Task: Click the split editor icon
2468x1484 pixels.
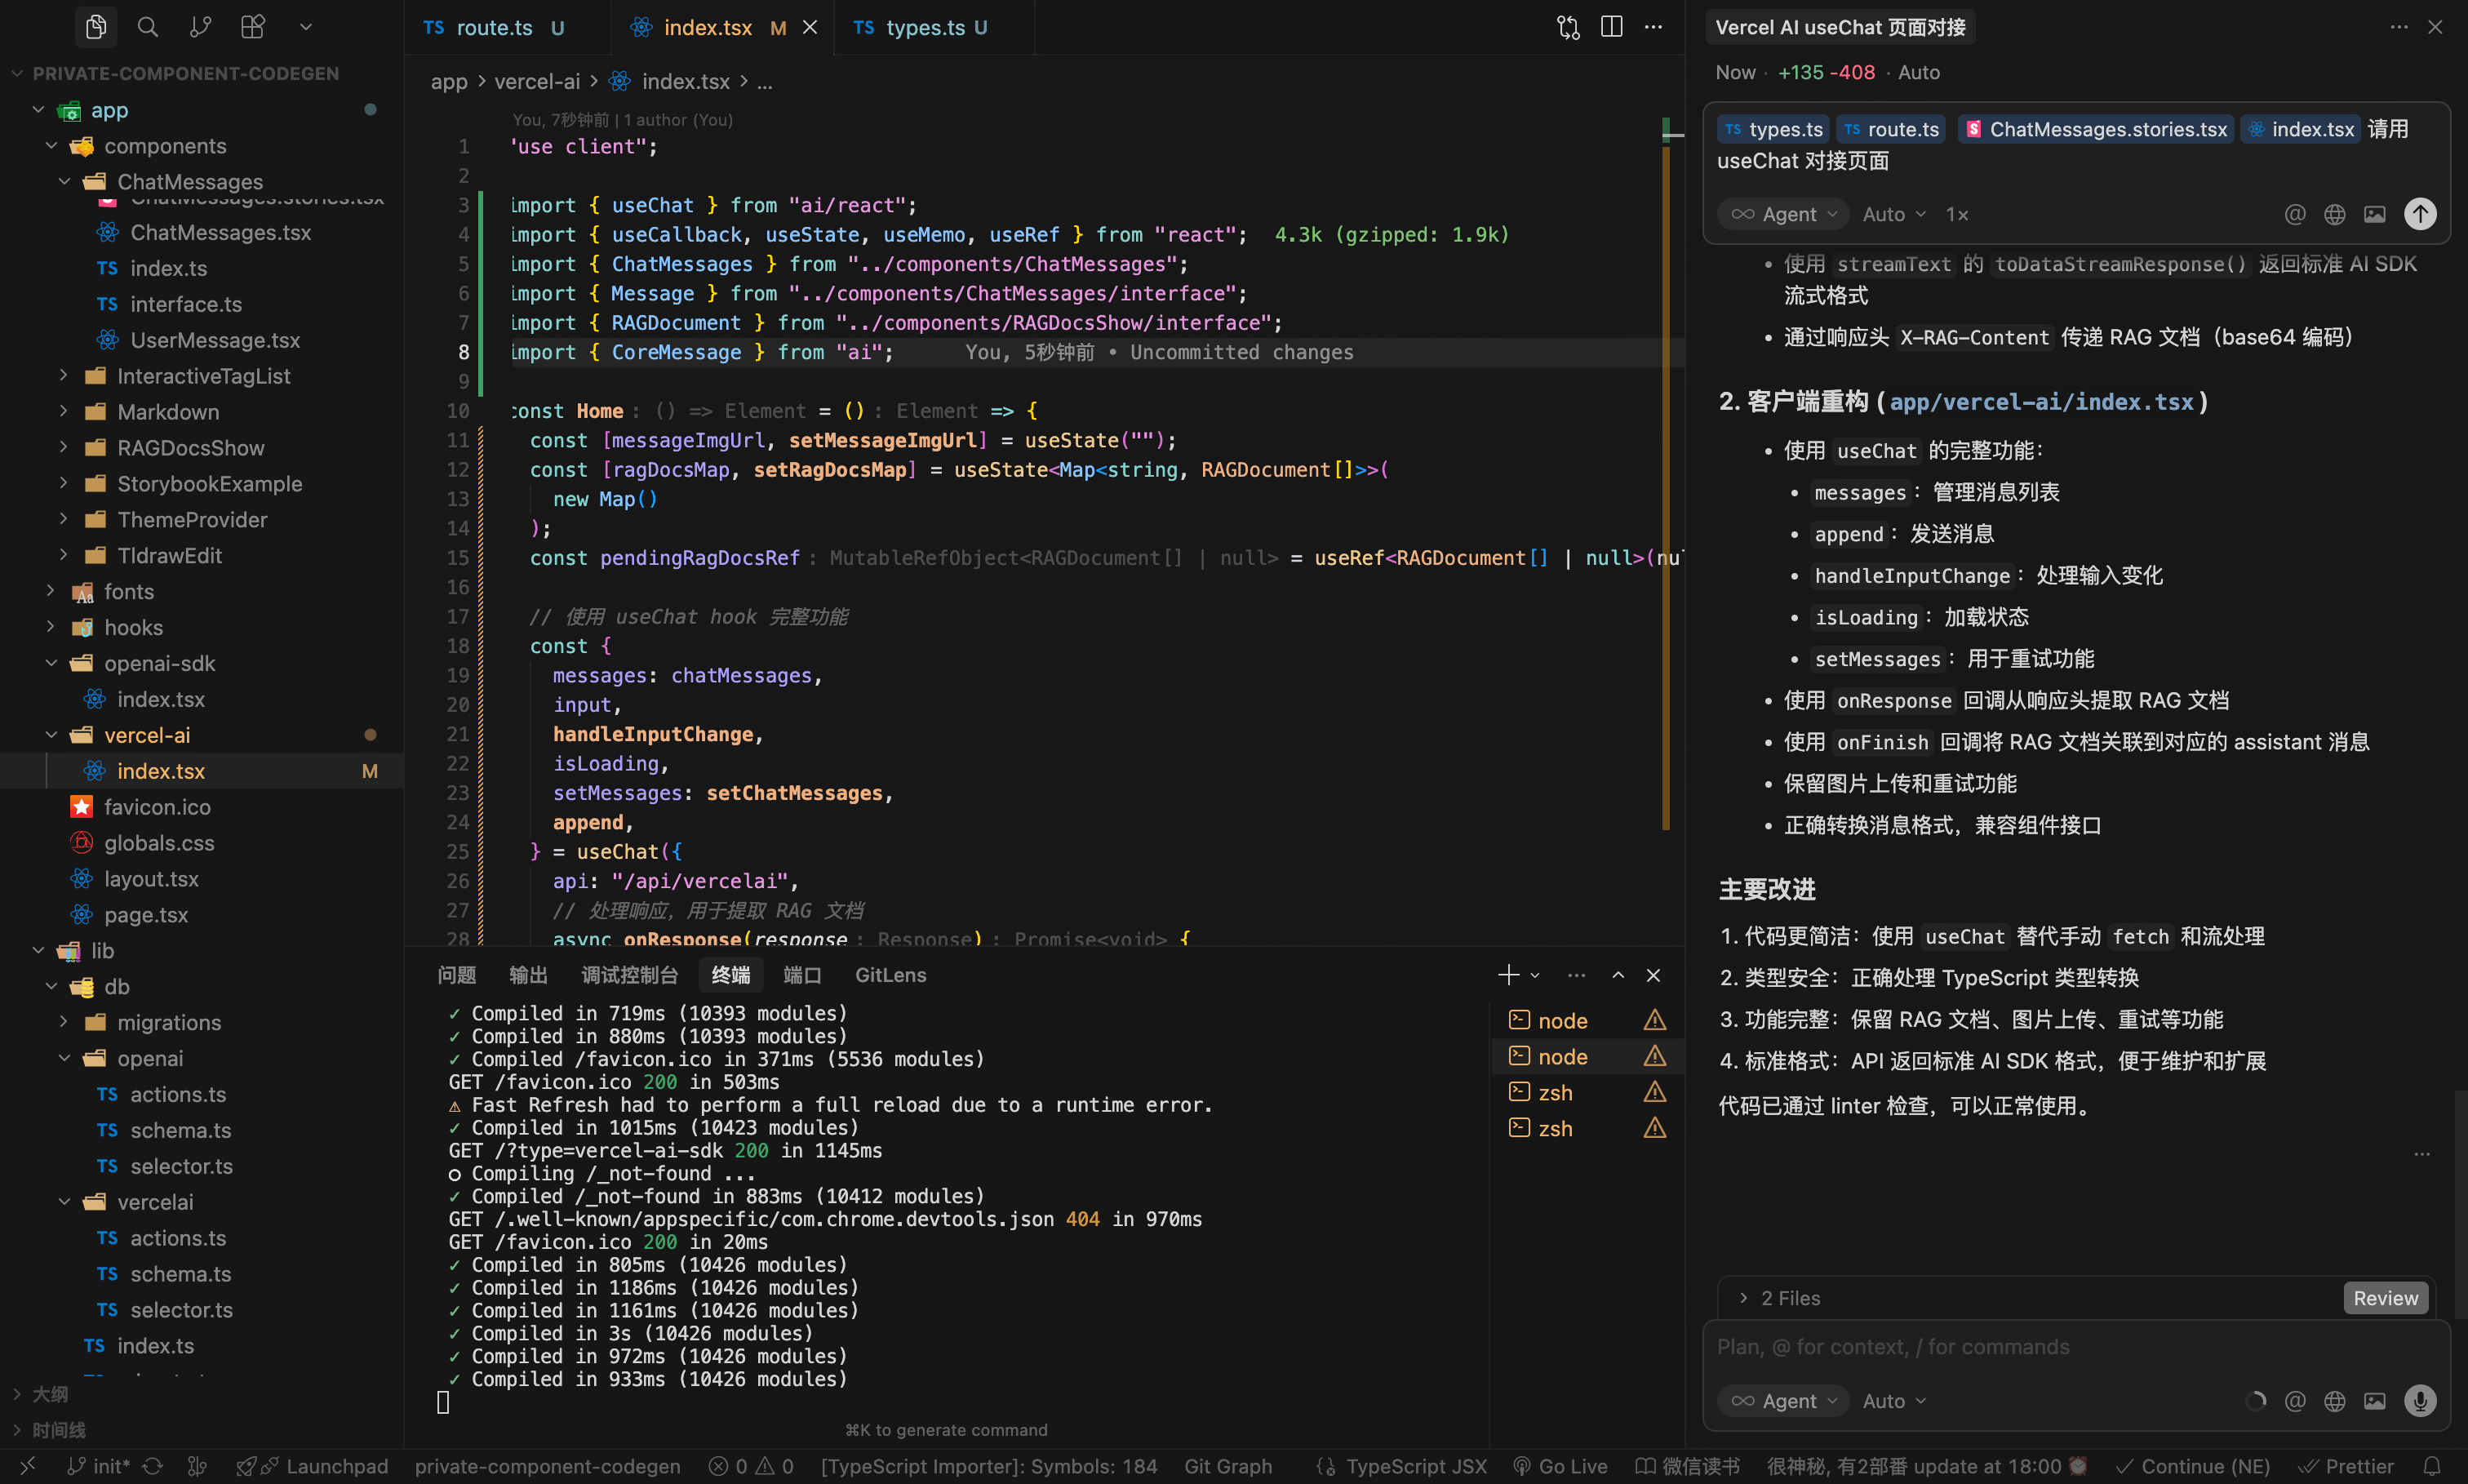Action: coord(1611,27)
